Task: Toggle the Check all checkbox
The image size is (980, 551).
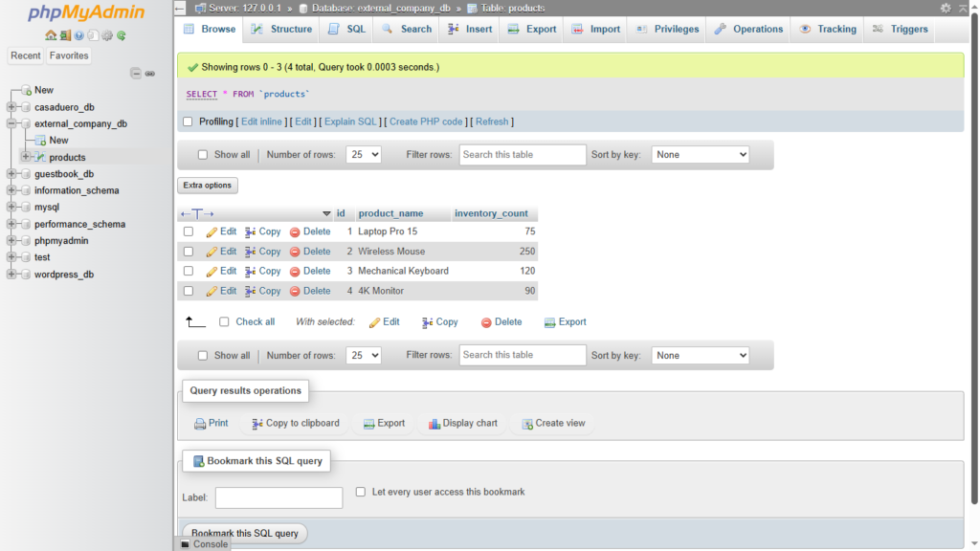Action: point(224,322)
